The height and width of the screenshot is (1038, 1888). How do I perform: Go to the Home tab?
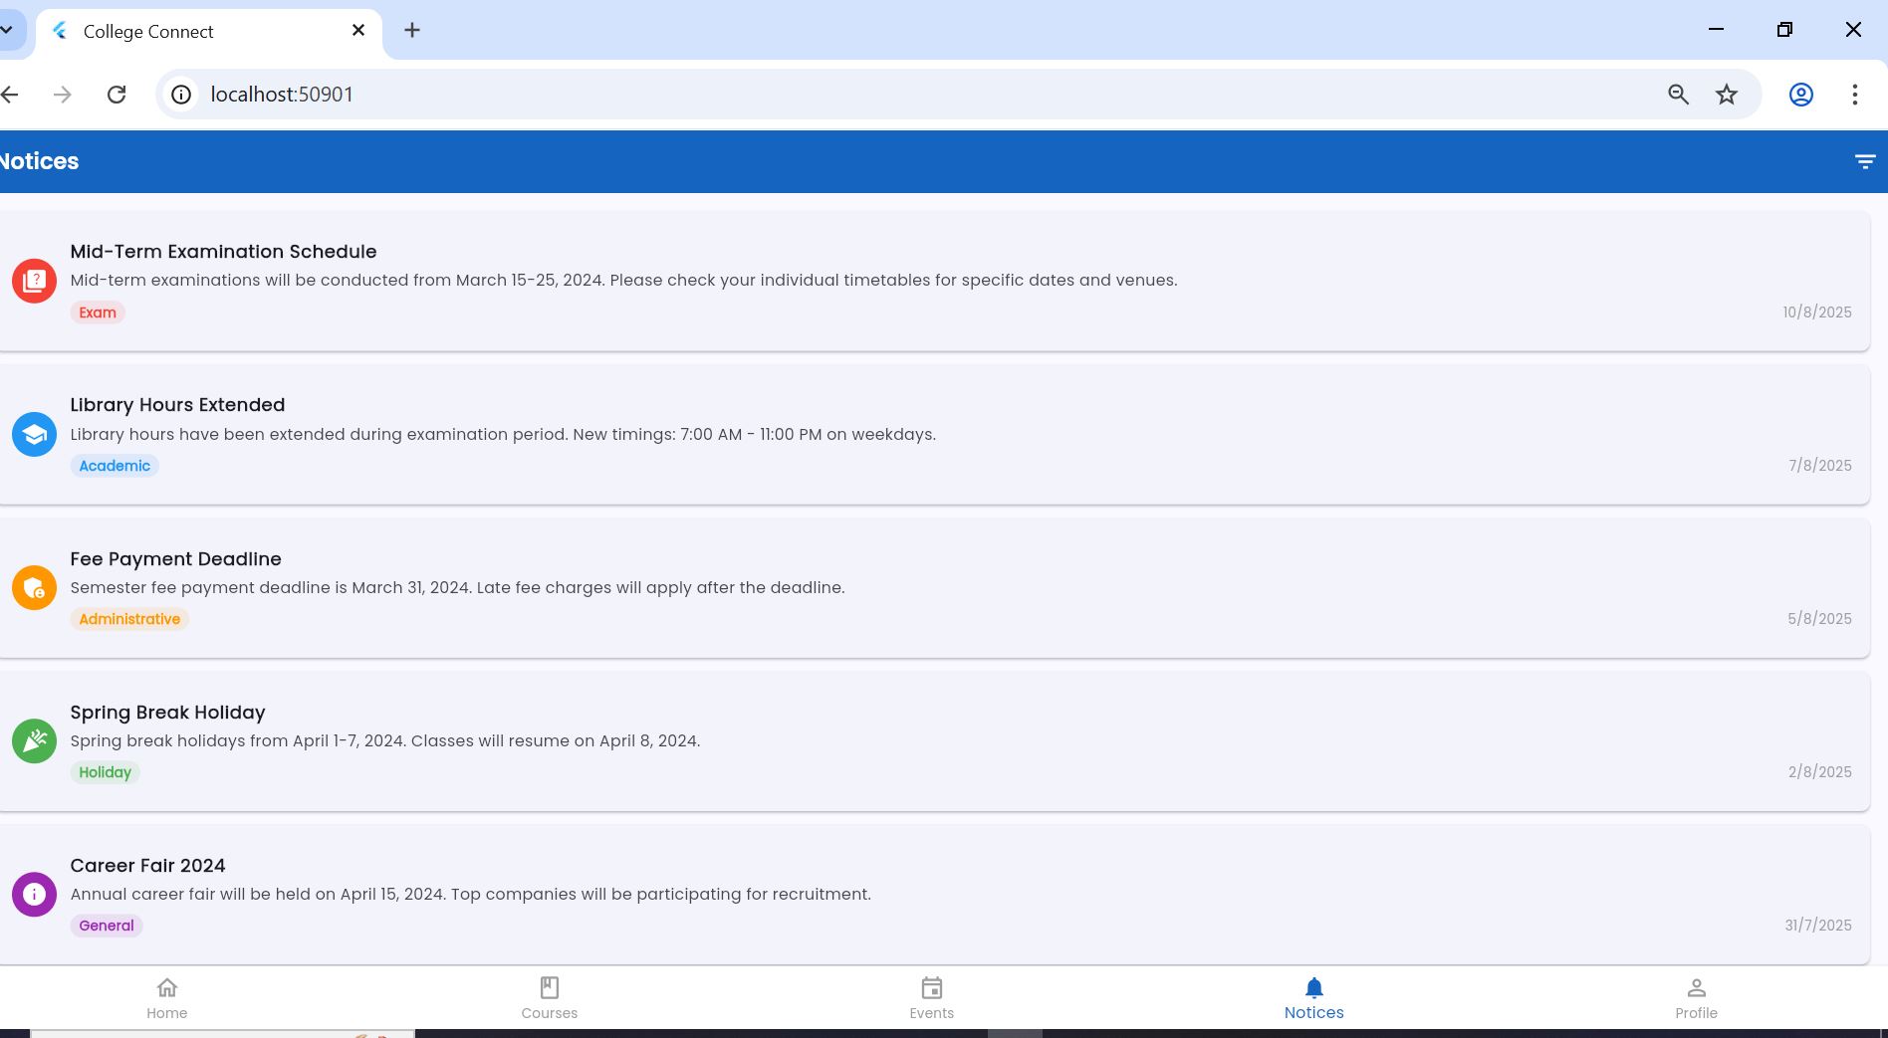click(166, 998)
